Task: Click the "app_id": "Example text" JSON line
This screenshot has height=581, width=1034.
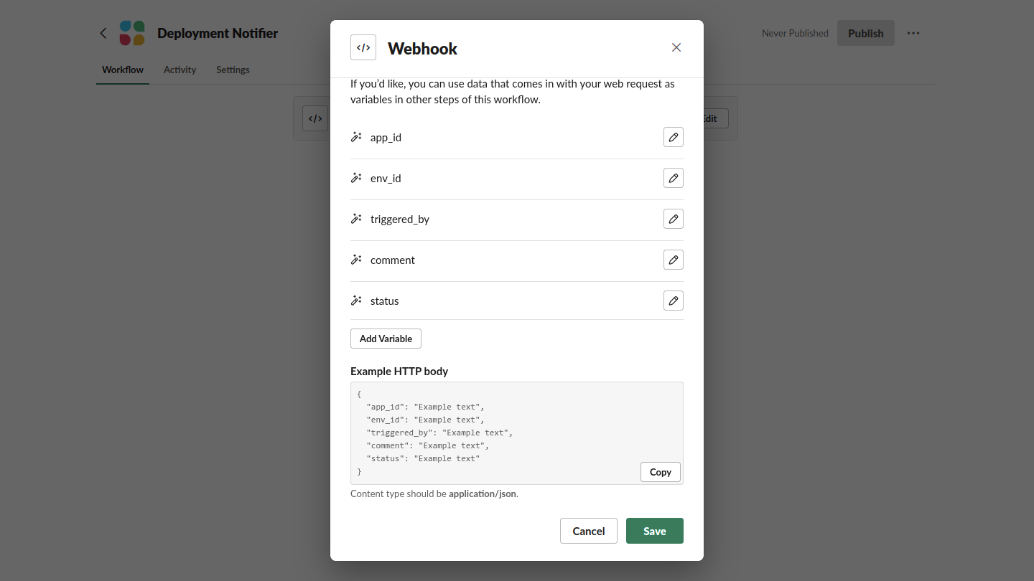Action: click(x=425, y=407)
